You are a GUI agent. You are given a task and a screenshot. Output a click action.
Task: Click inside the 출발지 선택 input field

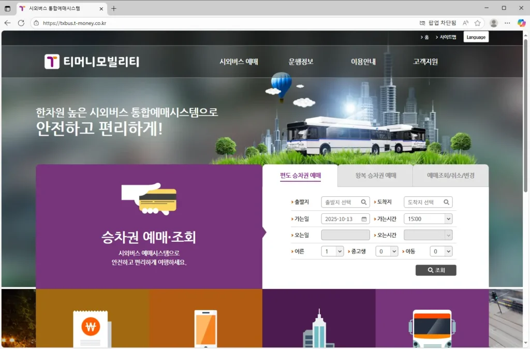[x=339, y=202]
